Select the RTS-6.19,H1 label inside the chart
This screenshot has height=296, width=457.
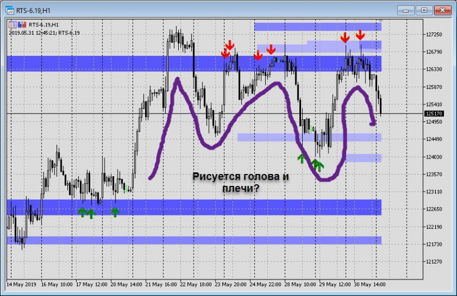pos(43,25)
